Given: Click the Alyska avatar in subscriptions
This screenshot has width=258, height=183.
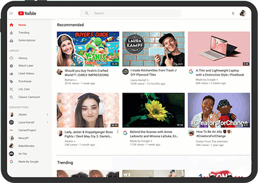Looking at the screenshot, I should click(11, 114).
